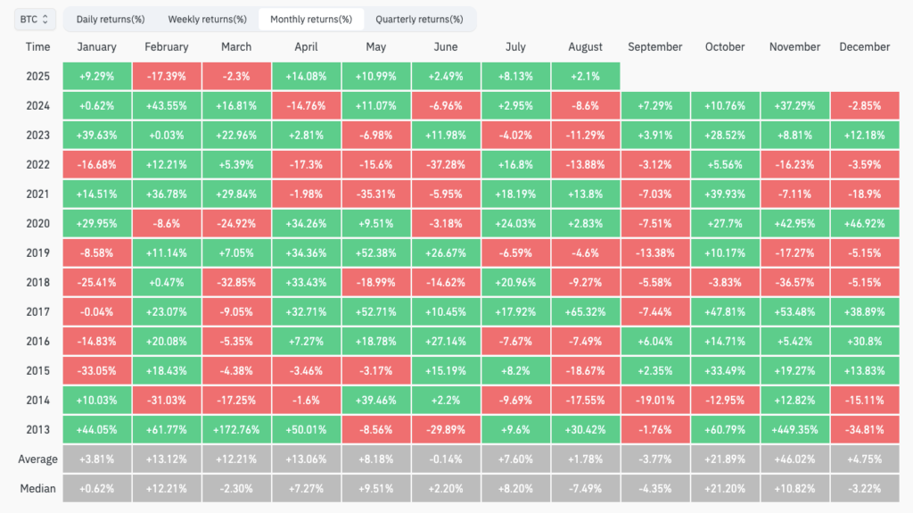Click the March 2013 cell +172.76%
The width and height of the screenshot is (913, 513).
tap(235, 429)
